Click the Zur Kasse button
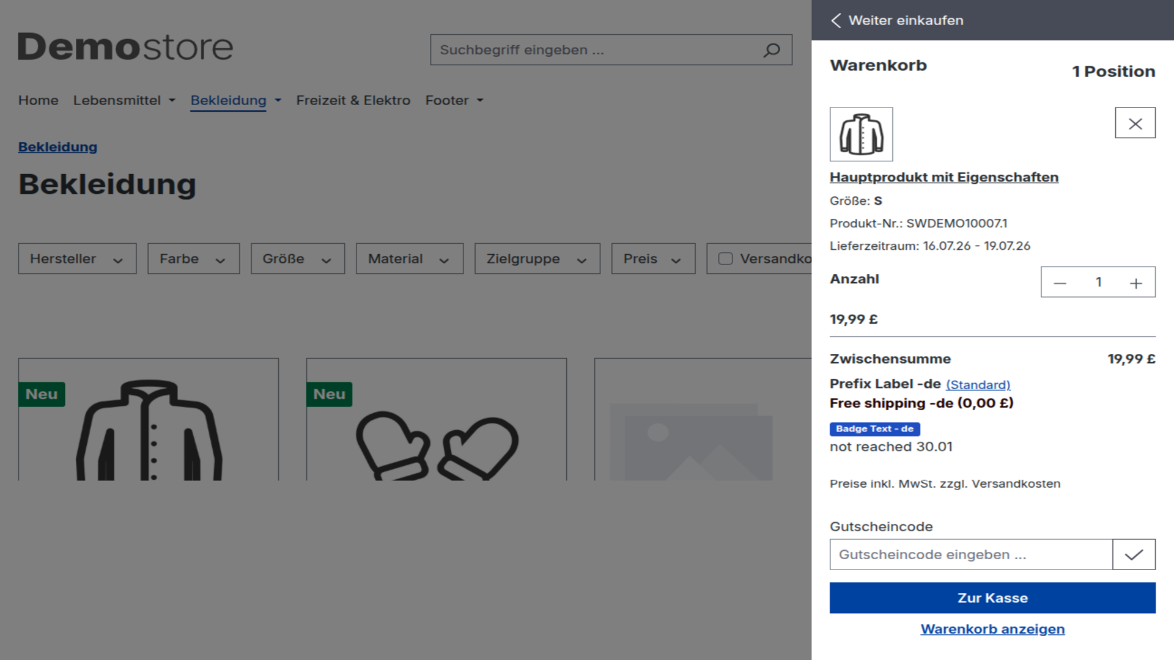This screenshot has height=660, width=1174. [x=992, y=598]
